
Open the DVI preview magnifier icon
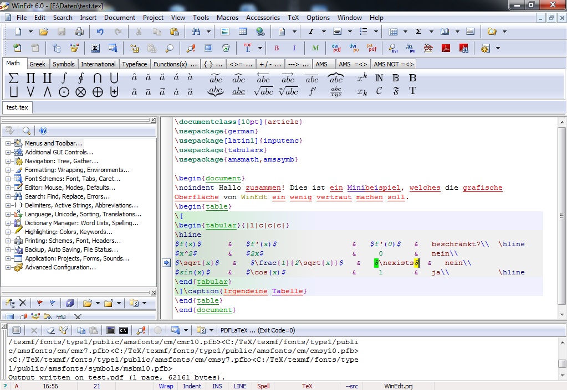point(392,48)
